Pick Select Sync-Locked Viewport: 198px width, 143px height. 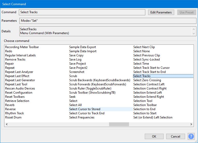pos(147,59)
